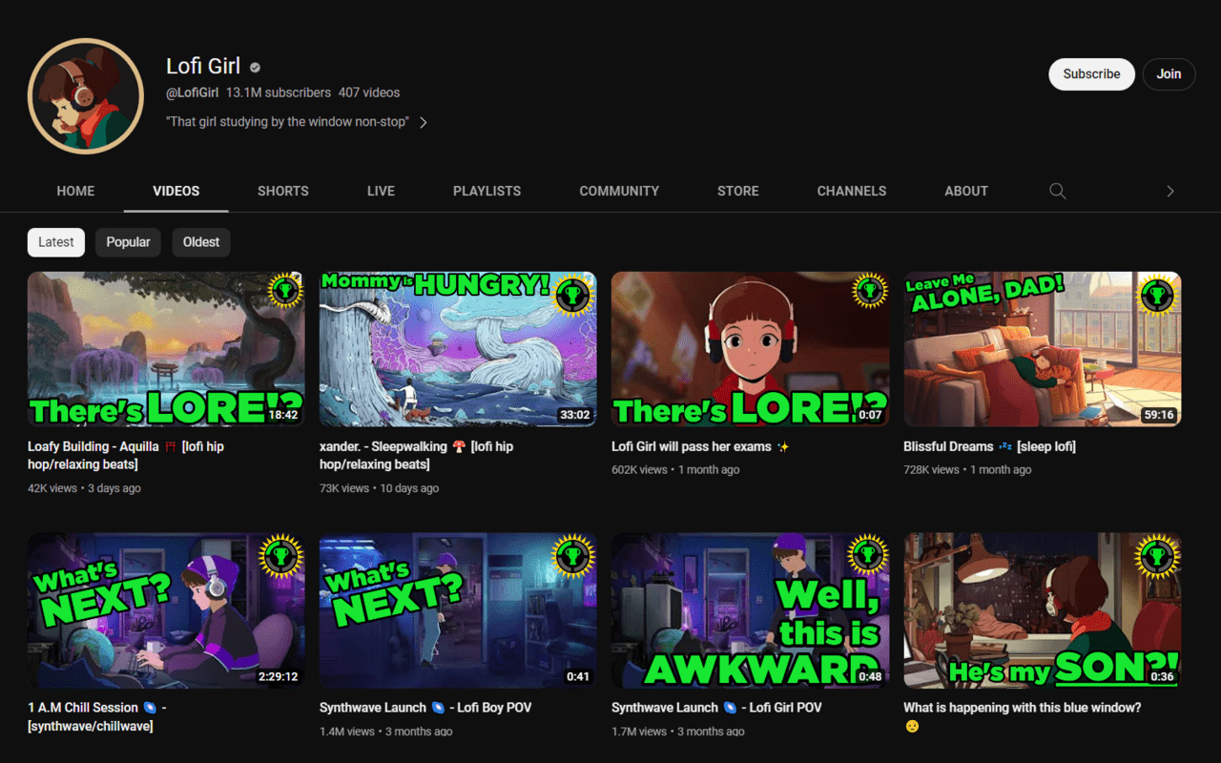1221x763 pixels.
Task: Open the channel search magnifier icon
Action: [x=1057, y=191]
